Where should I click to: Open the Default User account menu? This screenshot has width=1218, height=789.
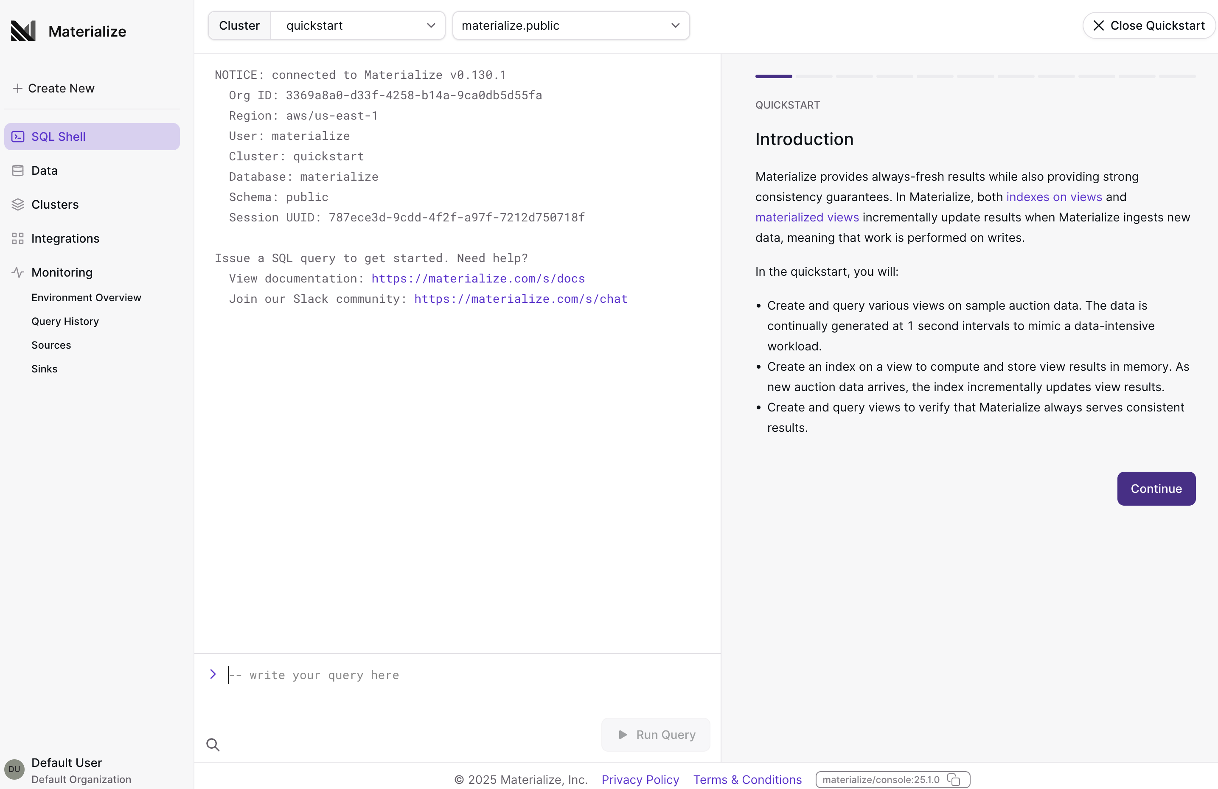coord(92,770)
